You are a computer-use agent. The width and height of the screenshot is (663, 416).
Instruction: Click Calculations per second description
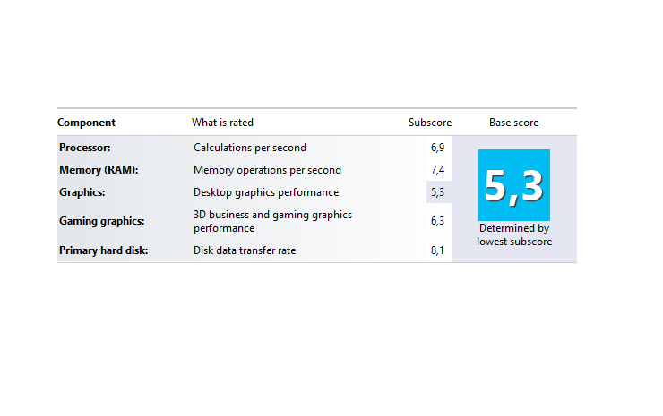coord(250,148)
